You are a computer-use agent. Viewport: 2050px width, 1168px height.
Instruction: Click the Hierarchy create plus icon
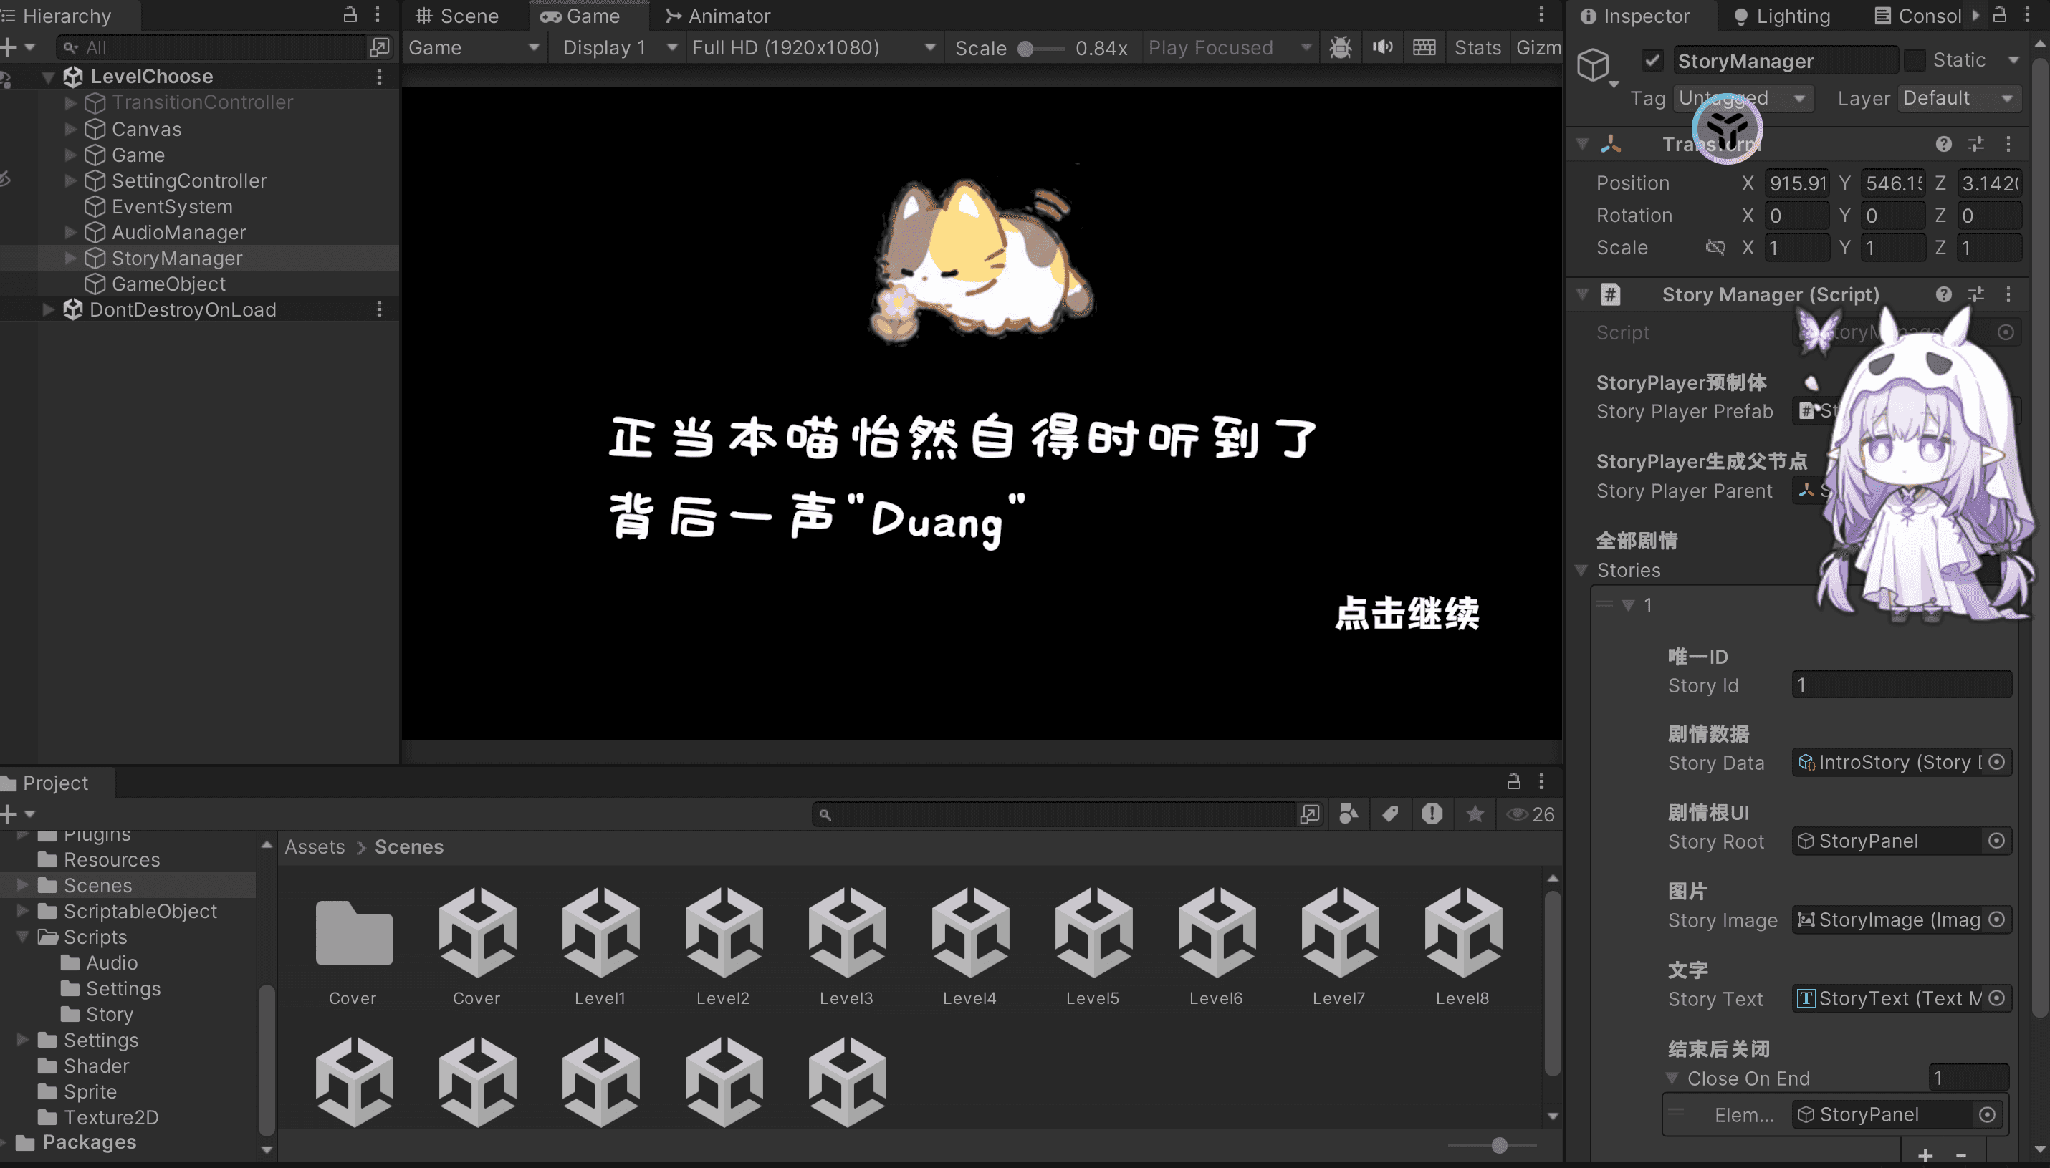coord(9,47)
